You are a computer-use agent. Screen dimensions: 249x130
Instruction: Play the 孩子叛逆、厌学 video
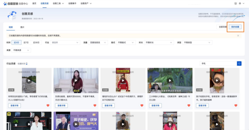click(x=76, y=124)
